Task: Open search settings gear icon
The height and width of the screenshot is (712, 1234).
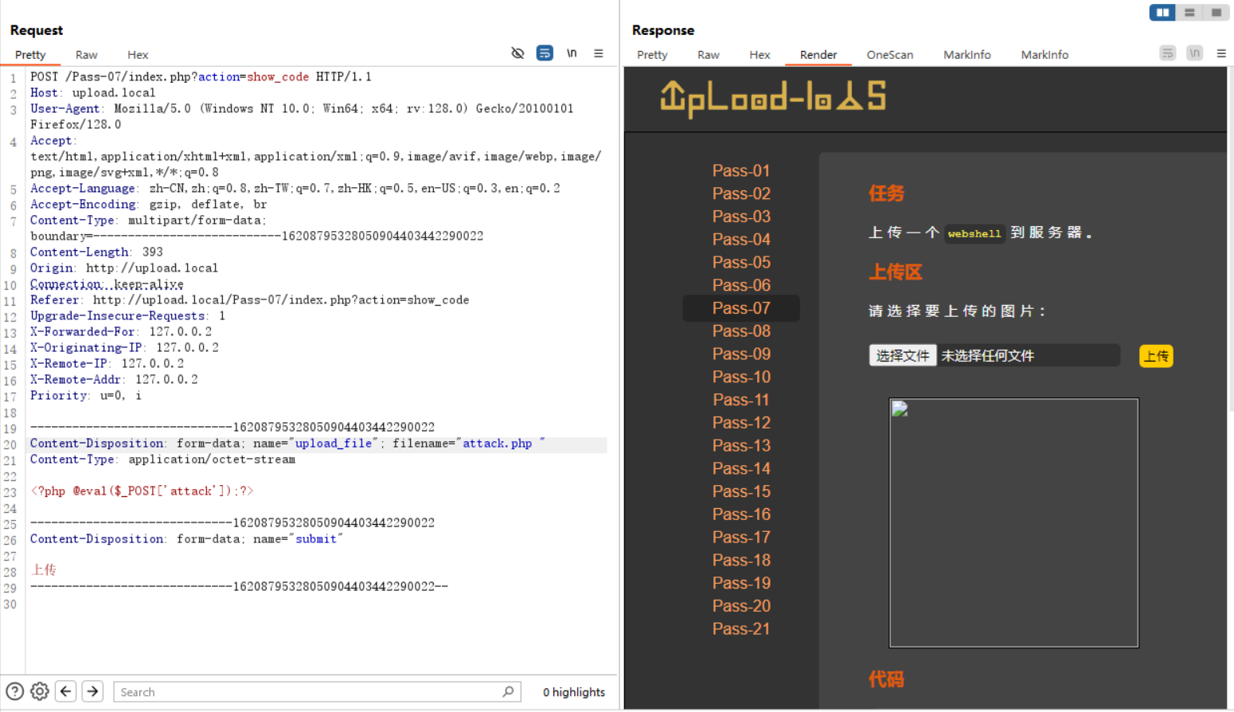Action: (x=40, y=691)
